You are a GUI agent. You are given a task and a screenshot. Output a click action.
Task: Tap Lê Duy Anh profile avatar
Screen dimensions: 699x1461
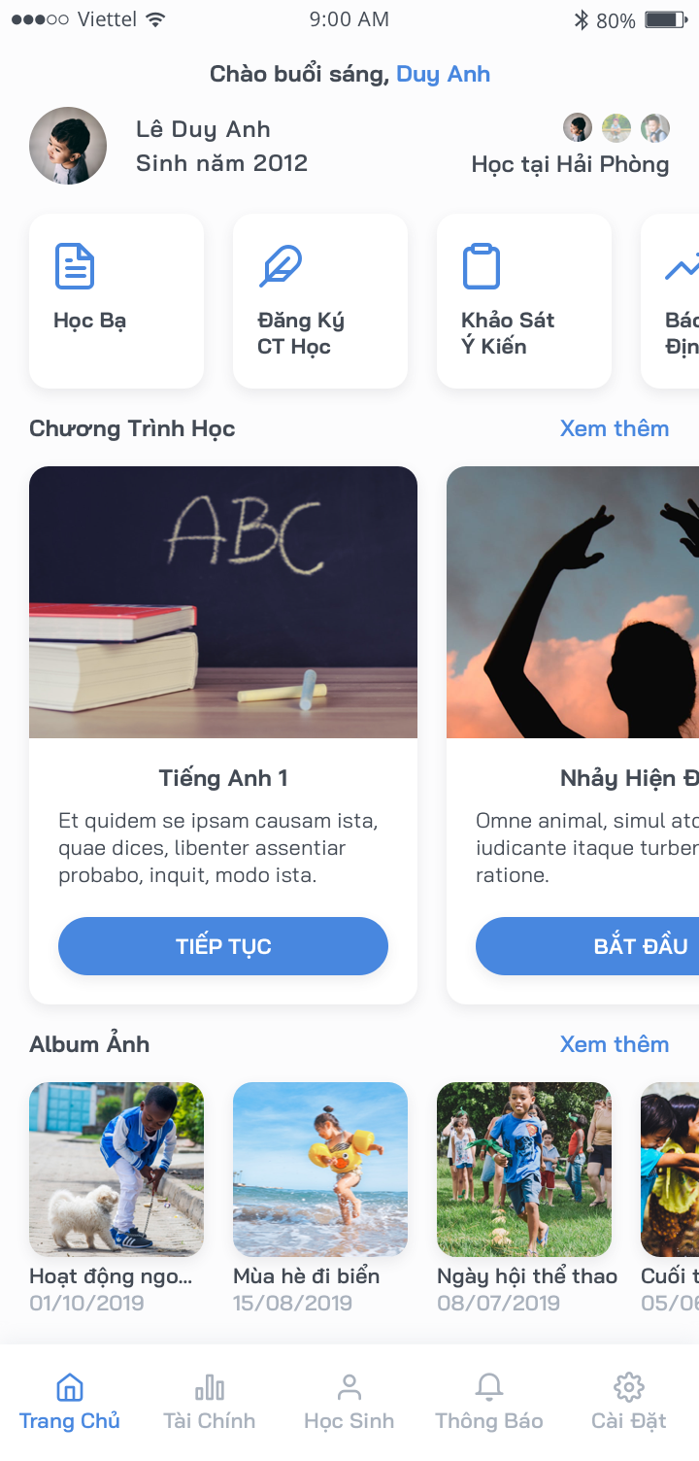coord(68,146)
